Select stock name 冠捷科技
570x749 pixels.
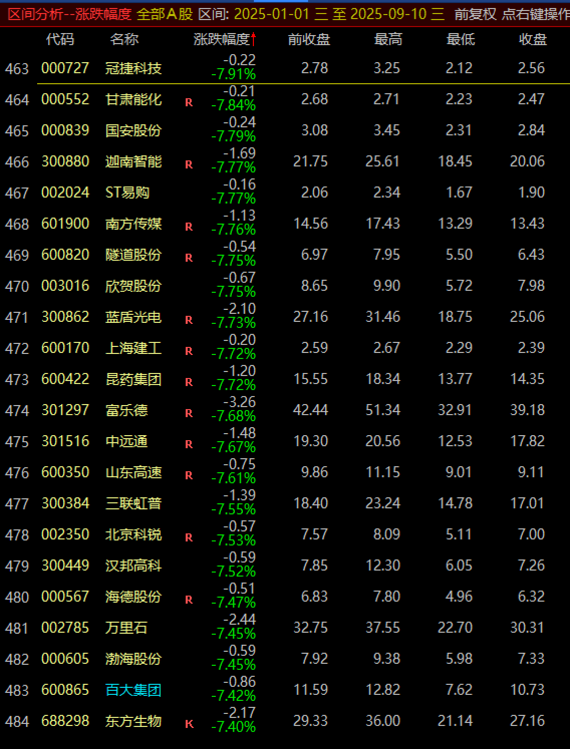click(133, 68)
